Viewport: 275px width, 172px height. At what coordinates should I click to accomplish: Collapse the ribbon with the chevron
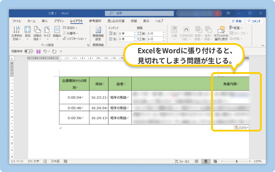click(263, 45)
